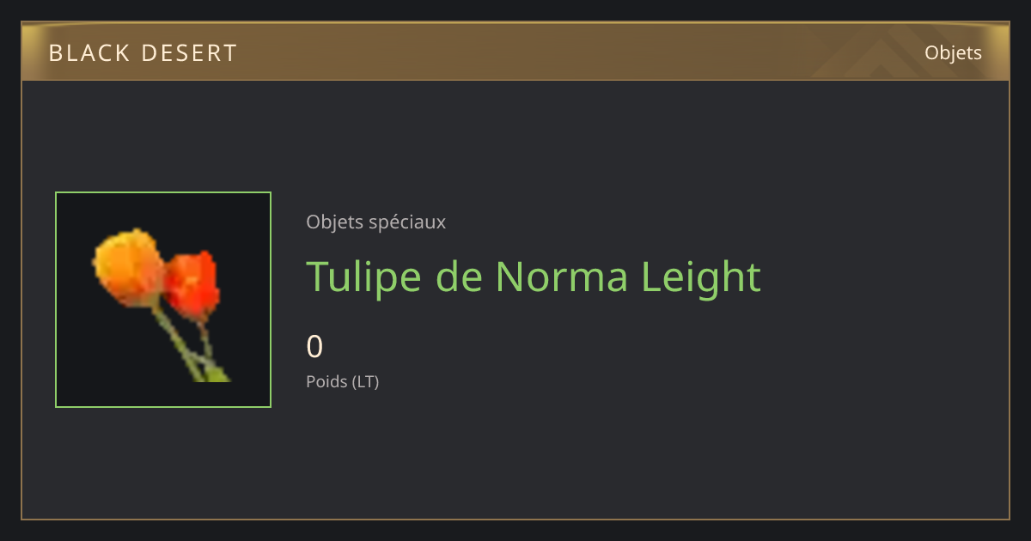
Task: Open the BLACK DESERT header title
Action: [x=143, y=53]
